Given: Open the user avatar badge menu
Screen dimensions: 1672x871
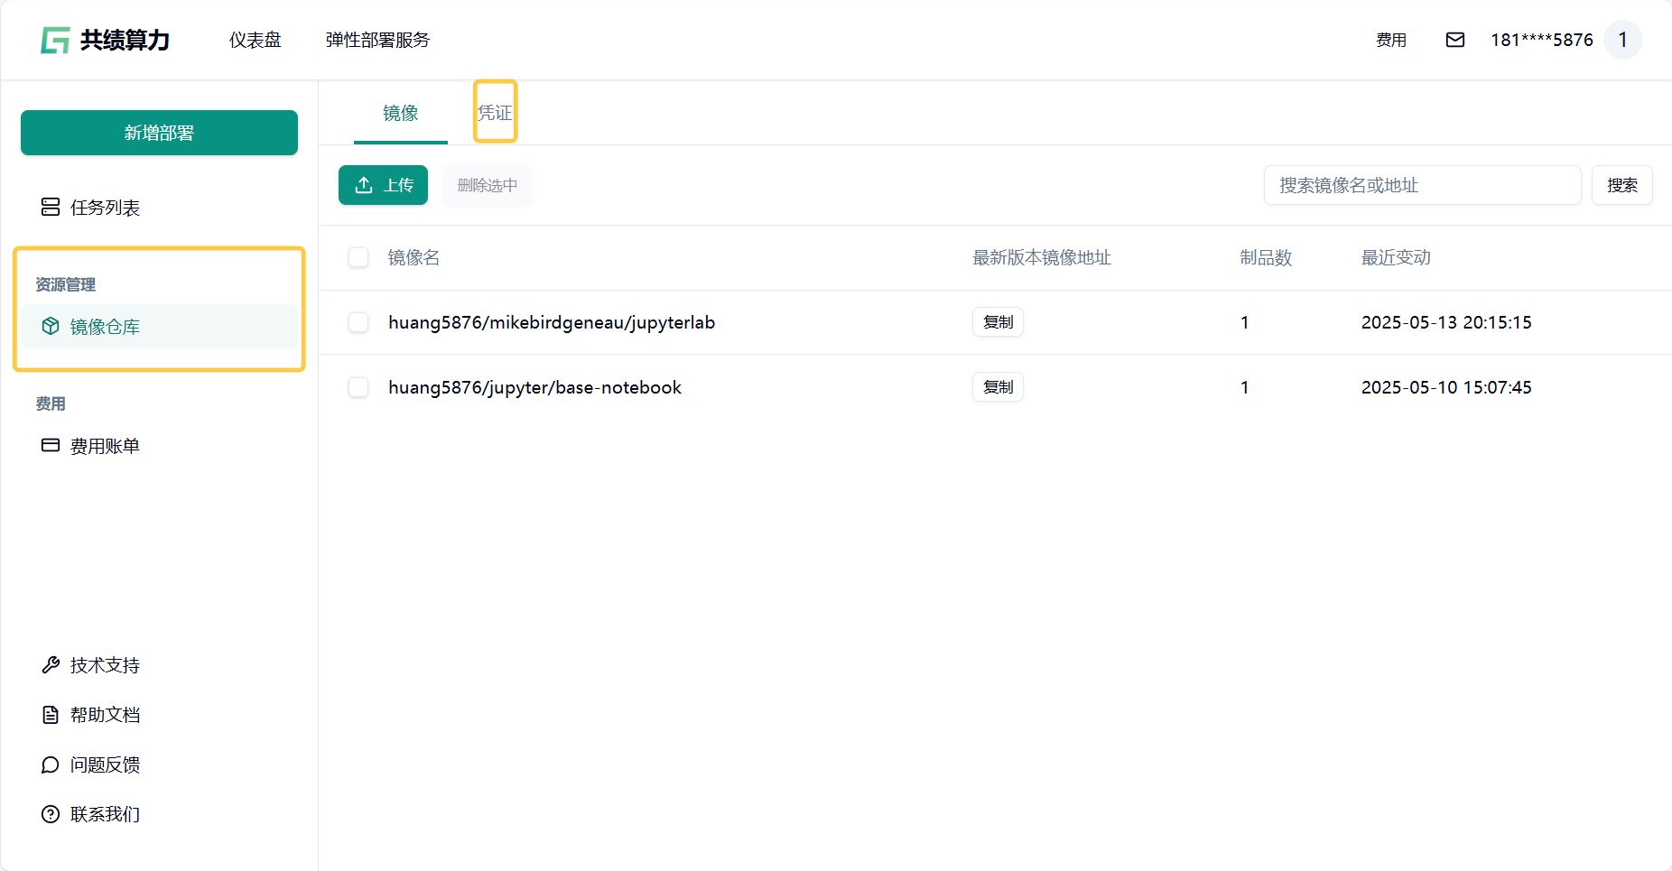Looking at the screenshot, I should (1622, 40).
